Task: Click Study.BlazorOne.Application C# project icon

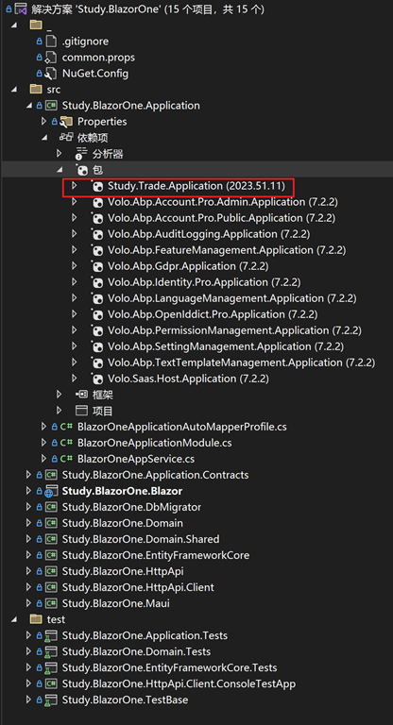Action: 51,106
